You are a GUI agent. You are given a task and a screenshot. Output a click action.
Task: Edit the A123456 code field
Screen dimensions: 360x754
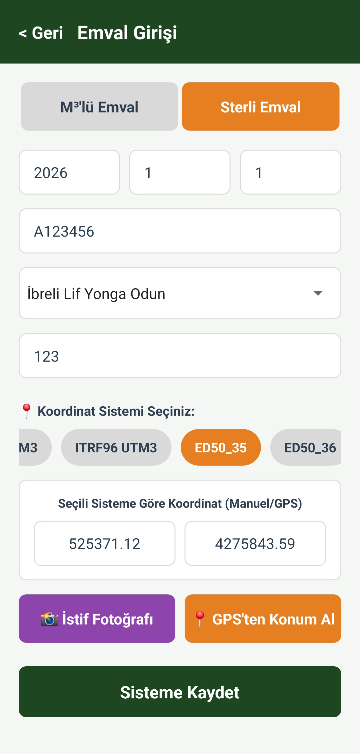click(180, 231)
